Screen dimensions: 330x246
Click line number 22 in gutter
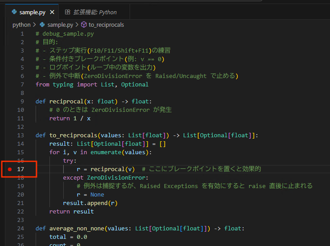[x=20, y=212]
